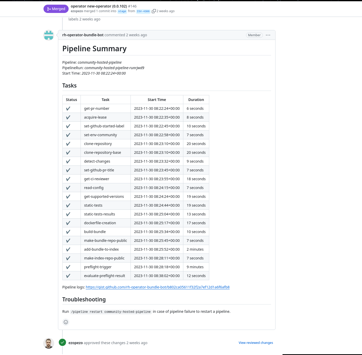Click ezopezo reviewer avatar photo

(x=49, y=343)
